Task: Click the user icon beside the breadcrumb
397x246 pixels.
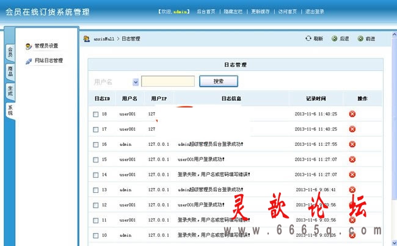Action: tap(87, 38)
